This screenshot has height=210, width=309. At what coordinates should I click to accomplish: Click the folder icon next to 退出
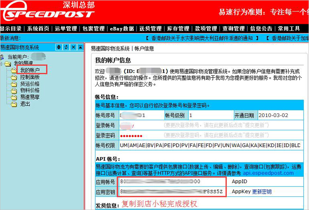14,104
